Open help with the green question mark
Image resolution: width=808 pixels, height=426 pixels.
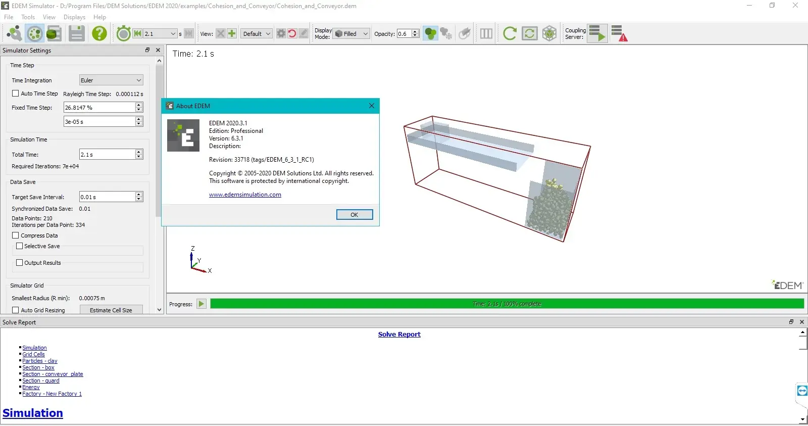(x=99, y=34)
